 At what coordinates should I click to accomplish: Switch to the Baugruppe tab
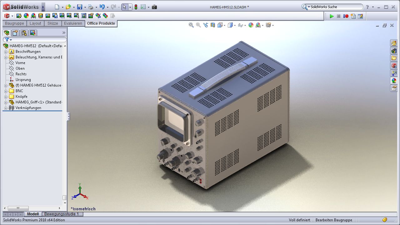(x=14, y=23)
